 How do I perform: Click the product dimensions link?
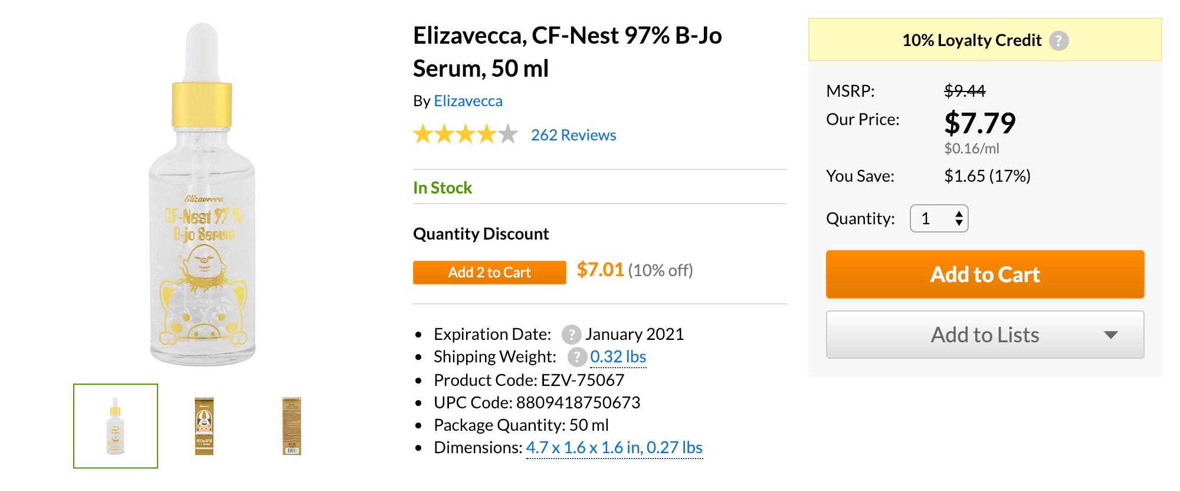614,447
